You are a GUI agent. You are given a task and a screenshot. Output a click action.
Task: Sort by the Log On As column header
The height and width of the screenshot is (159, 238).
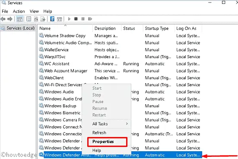click(x=188, y=28)
